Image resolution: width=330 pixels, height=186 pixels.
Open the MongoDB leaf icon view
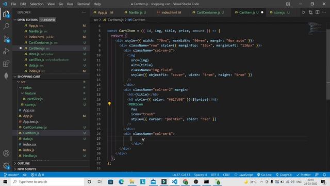[6, 76]
